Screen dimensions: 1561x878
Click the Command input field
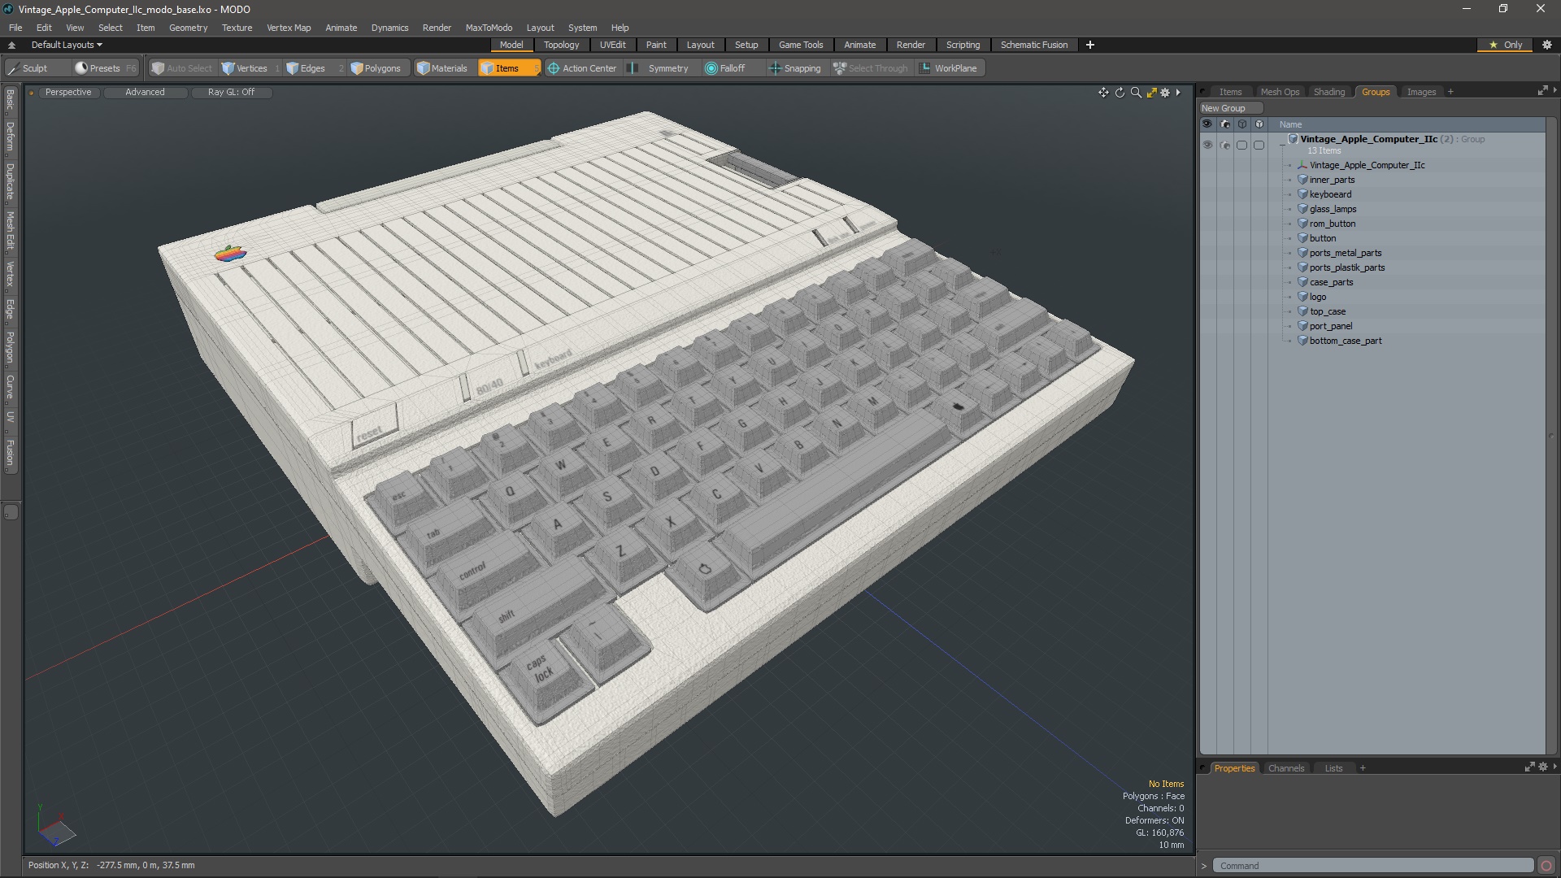point(1372,866)
